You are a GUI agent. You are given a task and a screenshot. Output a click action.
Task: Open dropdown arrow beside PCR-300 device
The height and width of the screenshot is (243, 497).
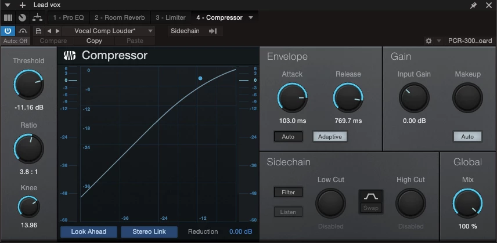439,41
